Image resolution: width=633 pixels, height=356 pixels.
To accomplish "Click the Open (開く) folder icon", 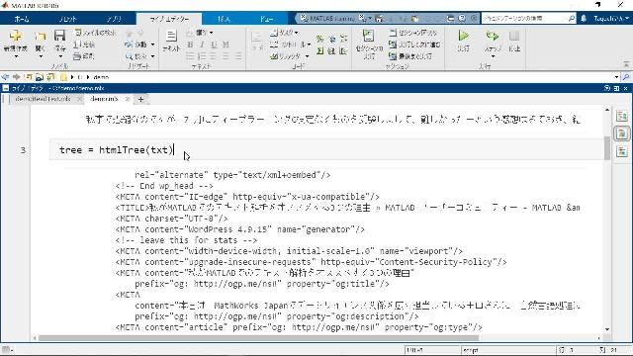I will (40, 37).
